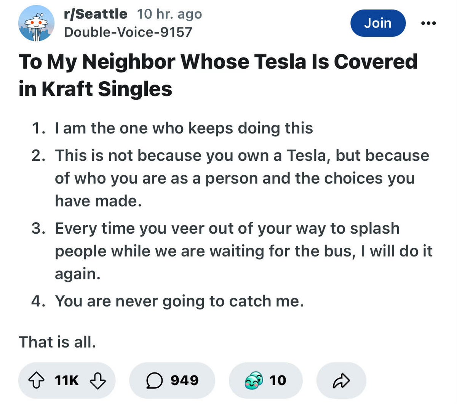Click "You are never going to catch me."
This screenshot has width=457, height=404.
(179, 301)
